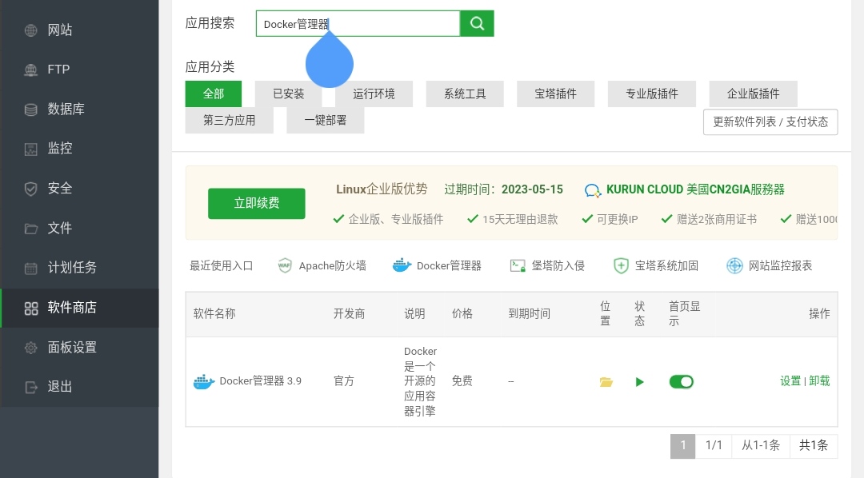Image resolution: width=864 pixels, height=478 pixels.
Task: Click the 官方 developer cell
Action: [344, 381]
